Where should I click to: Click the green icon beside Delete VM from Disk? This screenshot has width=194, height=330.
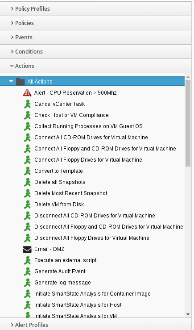27,205
